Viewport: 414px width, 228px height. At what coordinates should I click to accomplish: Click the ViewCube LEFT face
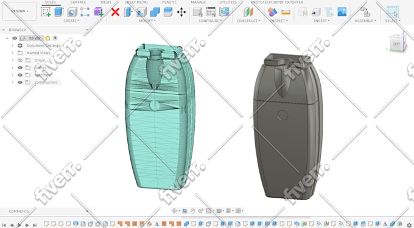(x=396, y=44)
